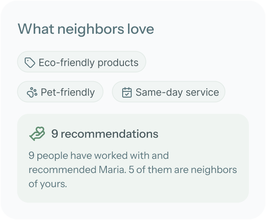Viewport: 266px width, 220px height.
Task: Choose the Same-day service tag label
Action: tap(177, 92)
